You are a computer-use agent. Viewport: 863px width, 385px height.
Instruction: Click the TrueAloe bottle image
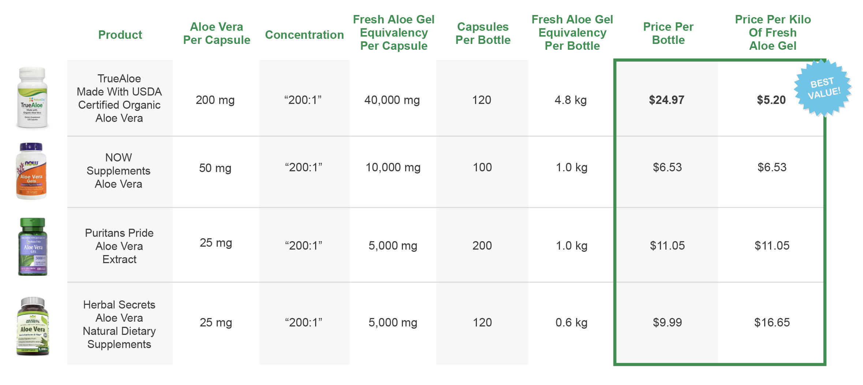pos(32,98)
